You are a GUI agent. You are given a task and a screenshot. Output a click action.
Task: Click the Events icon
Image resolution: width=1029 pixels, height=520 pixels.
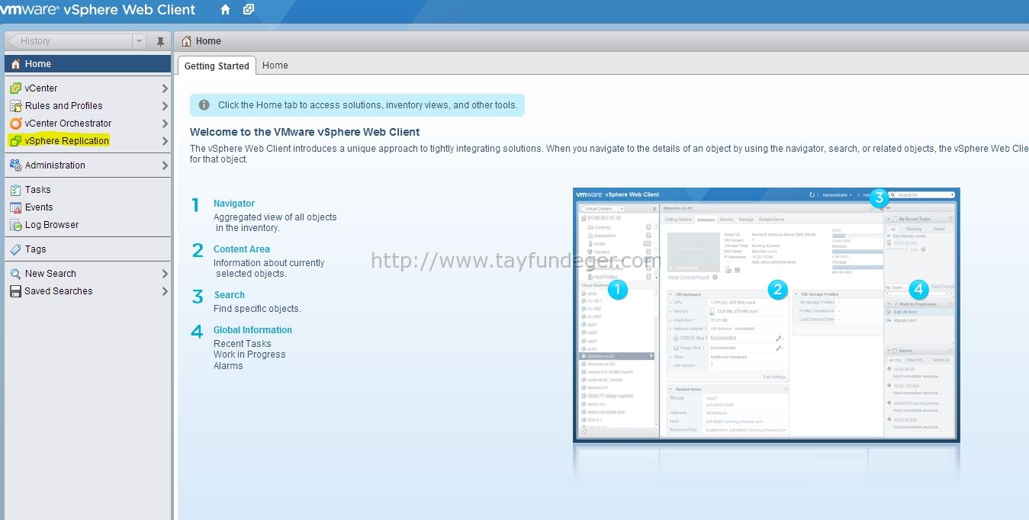(x=15, y=207)
